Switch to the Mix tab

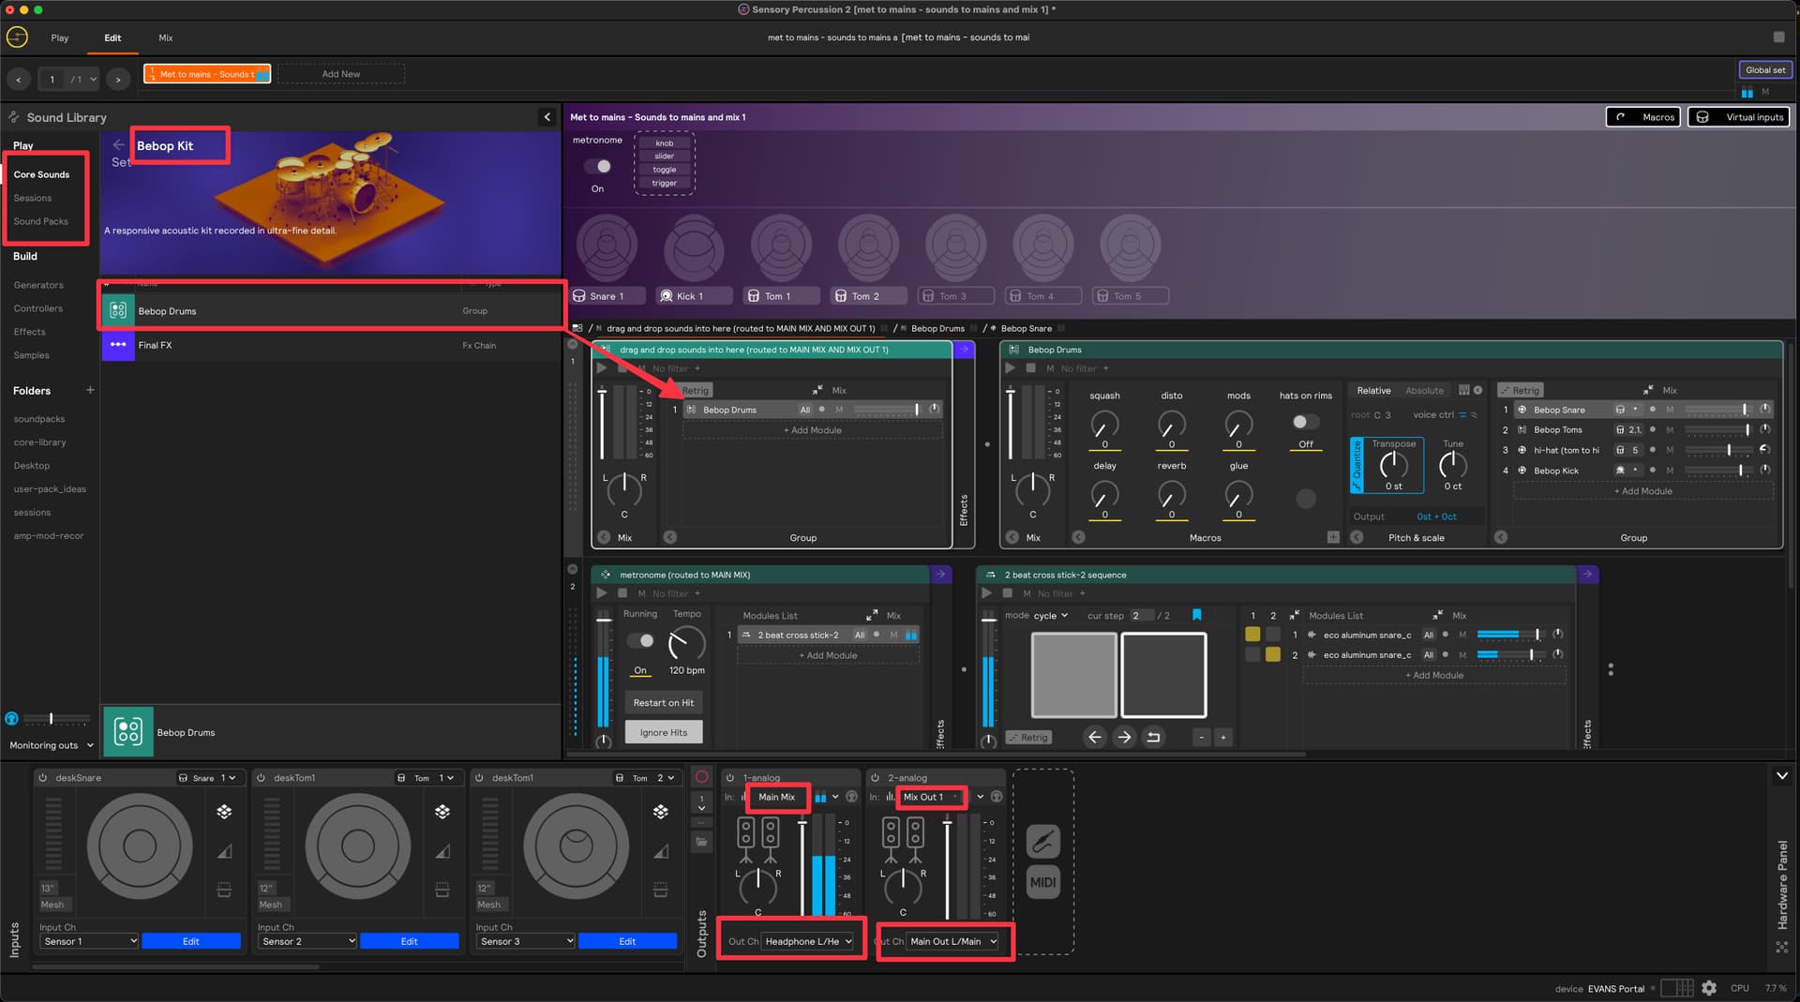coord(166,37)
